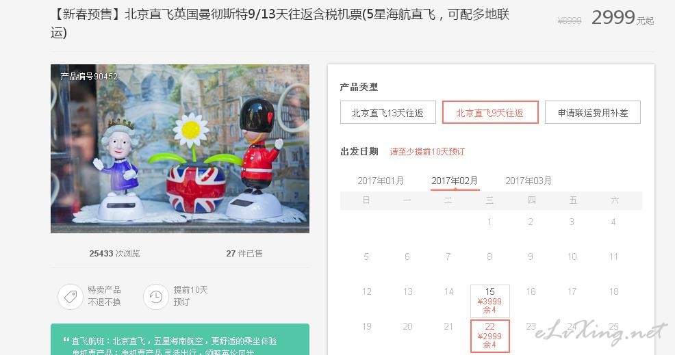
Task: Choose the 北京直飞9天往返 option
Action: (490, 112)
